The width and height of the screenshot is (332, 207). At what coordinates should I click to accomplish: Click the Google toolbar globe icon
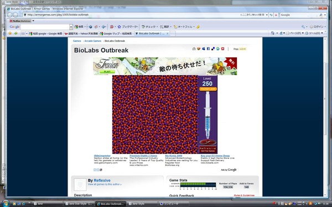(x=90, y=27)
